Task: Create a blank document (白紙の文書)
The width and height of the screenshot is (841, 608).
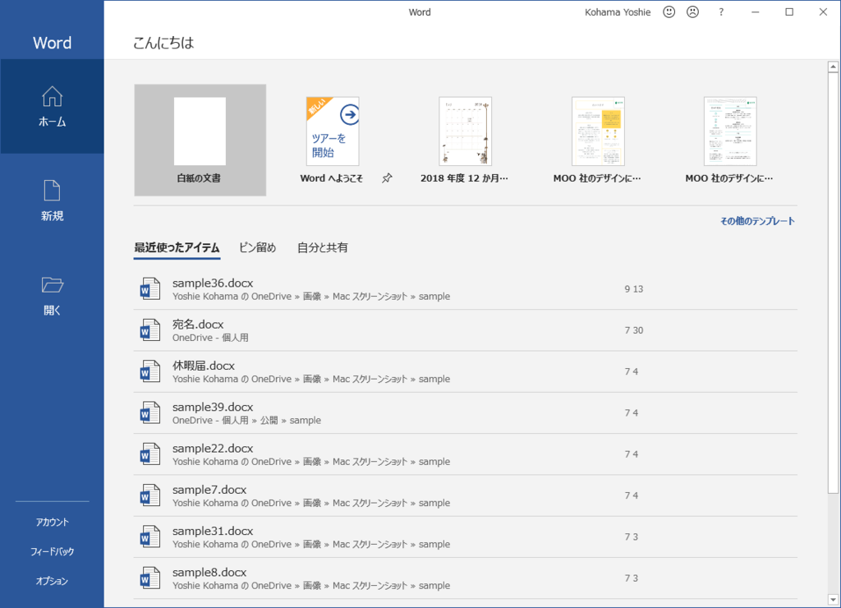Action: tap(200, 140)
